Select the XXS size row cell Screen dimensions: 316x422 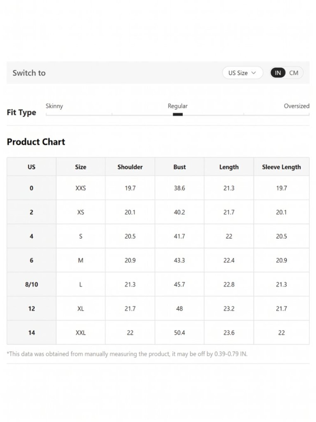(x=81, y=188)
